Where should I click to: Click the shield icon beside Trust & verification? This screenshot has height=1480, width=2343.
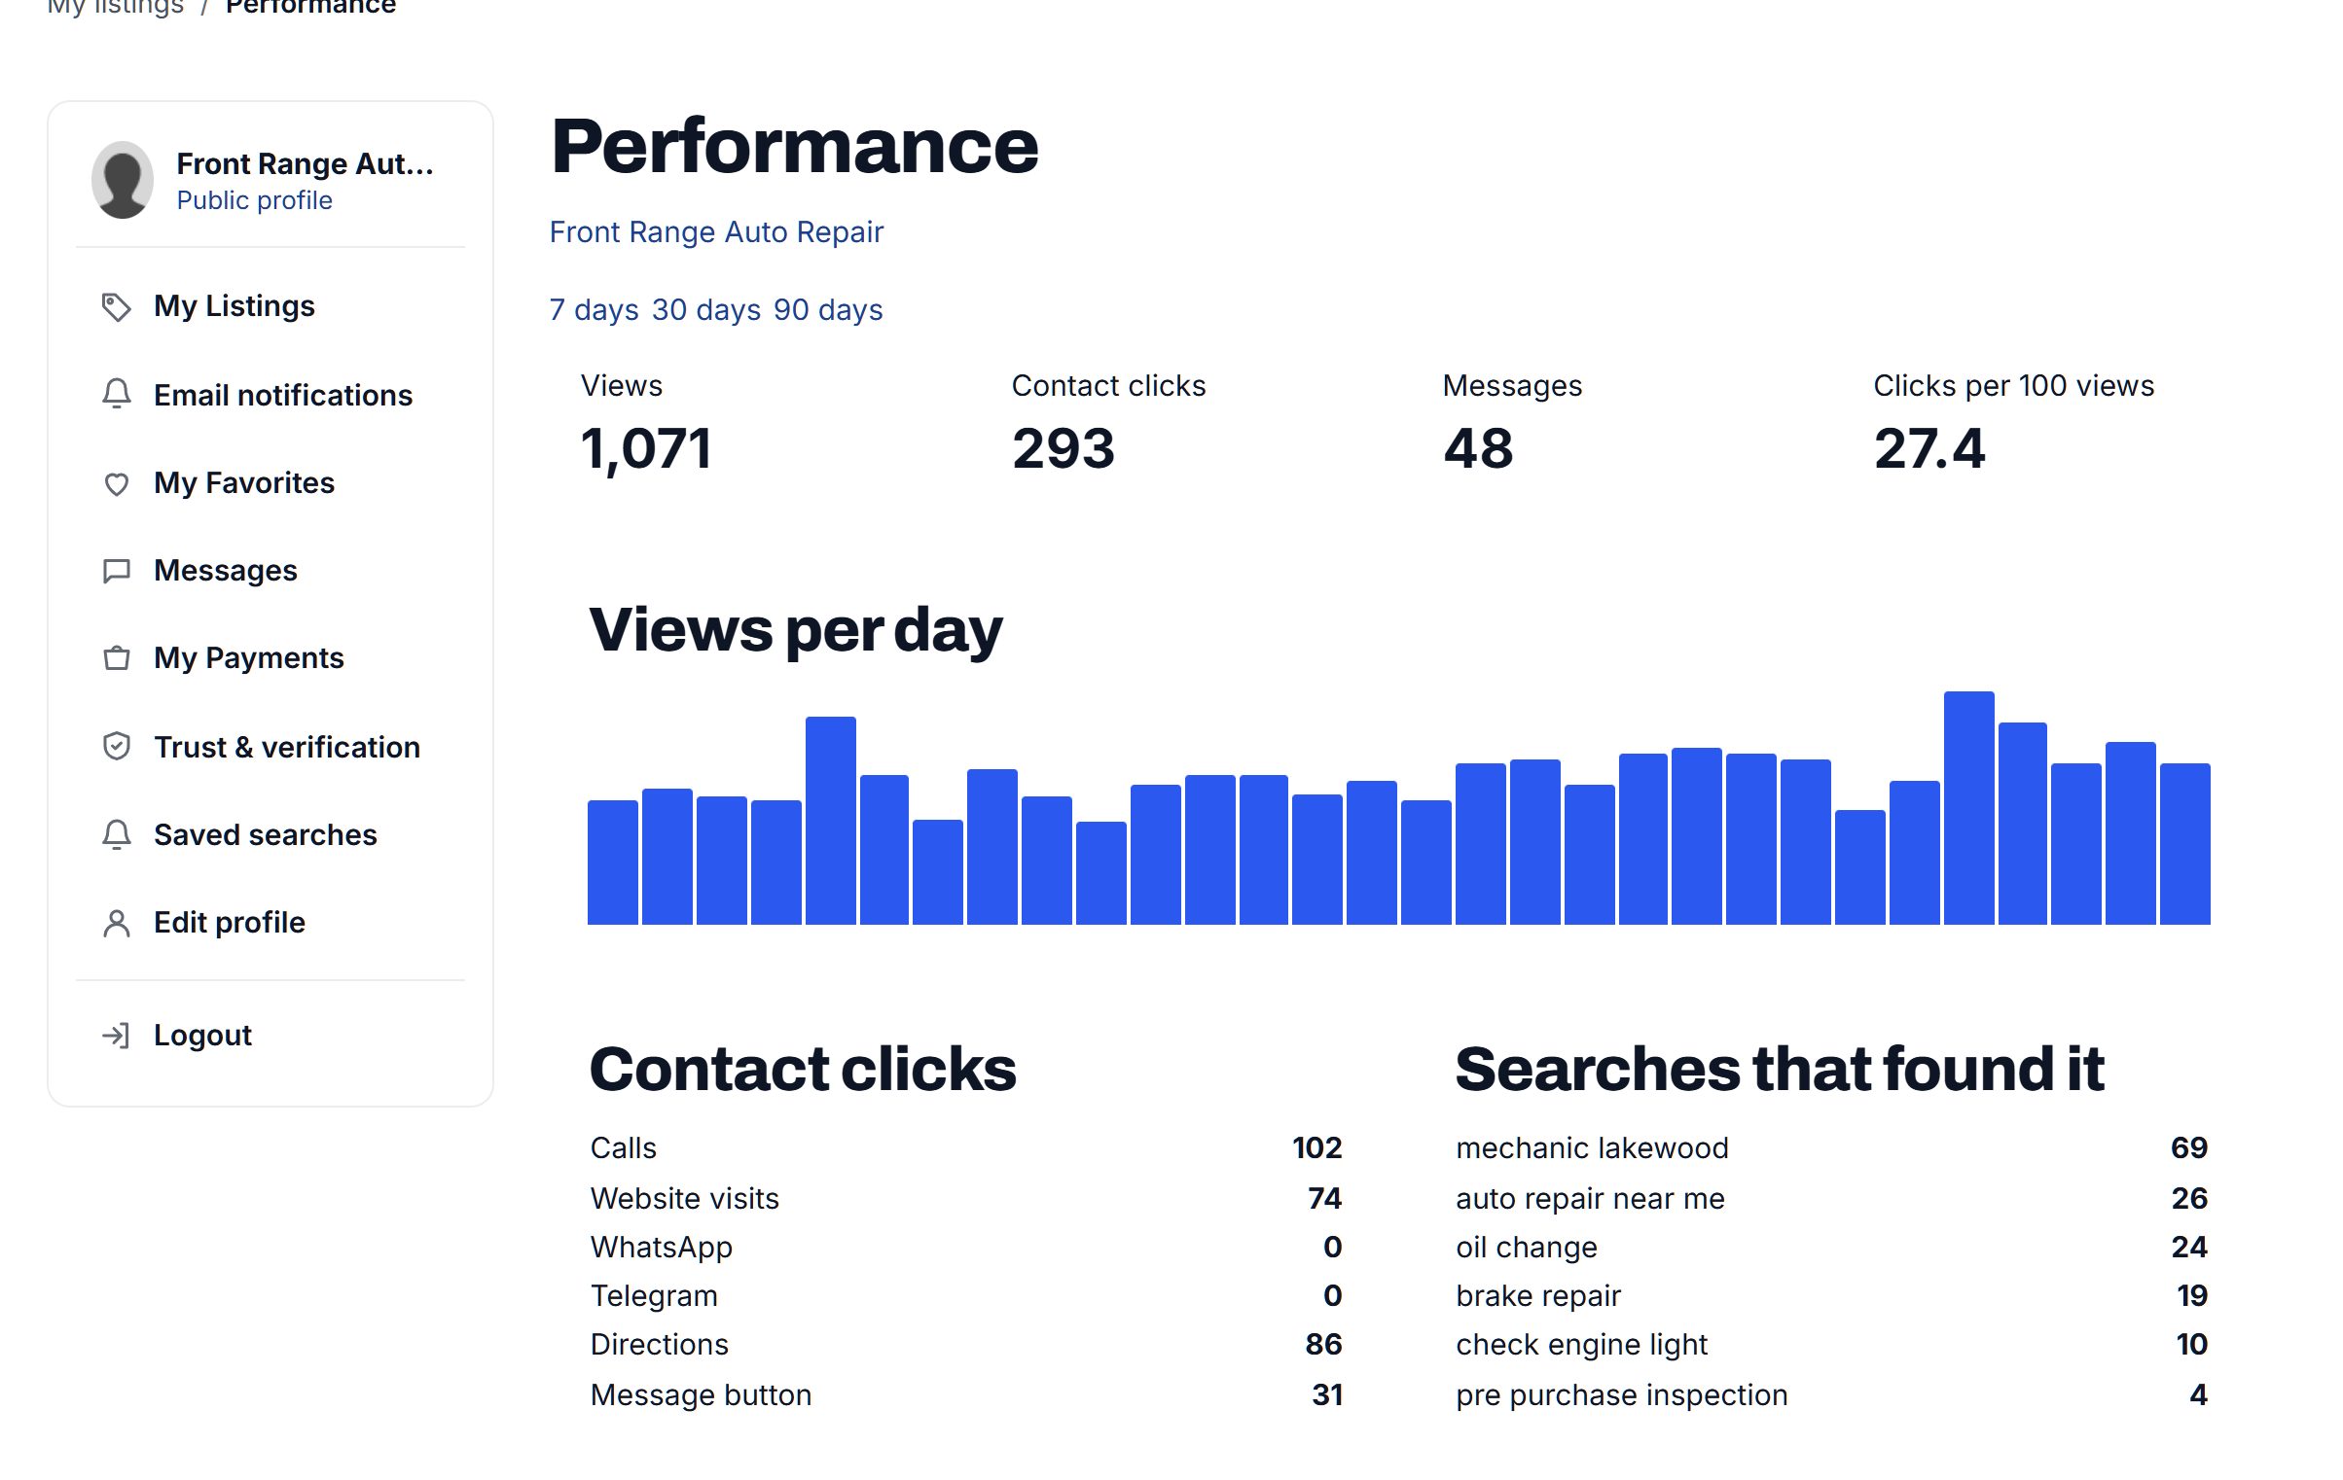pos(117,747)
